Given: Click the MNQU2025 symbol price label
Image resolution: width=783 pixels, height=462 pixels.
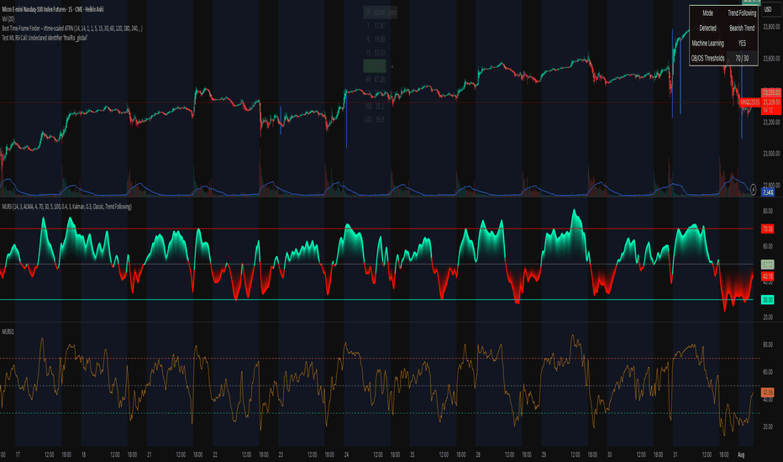Looking at the screenshot, I should tap(749, 102).
